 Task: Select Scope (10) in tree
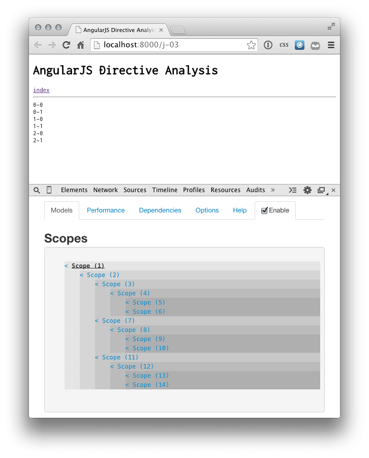tap(151, 348)
